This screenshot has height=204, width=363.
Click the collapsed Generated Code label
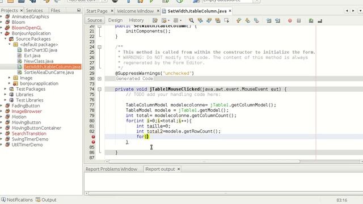[x=134, y=79]
